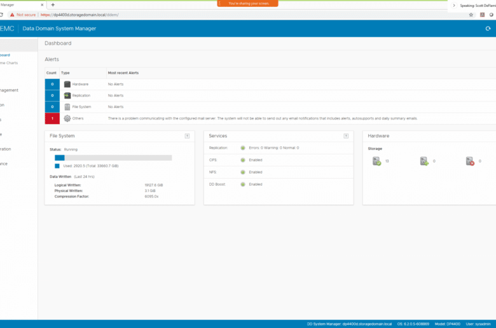Click the Data Domain System Manager title

coord(59,29)
